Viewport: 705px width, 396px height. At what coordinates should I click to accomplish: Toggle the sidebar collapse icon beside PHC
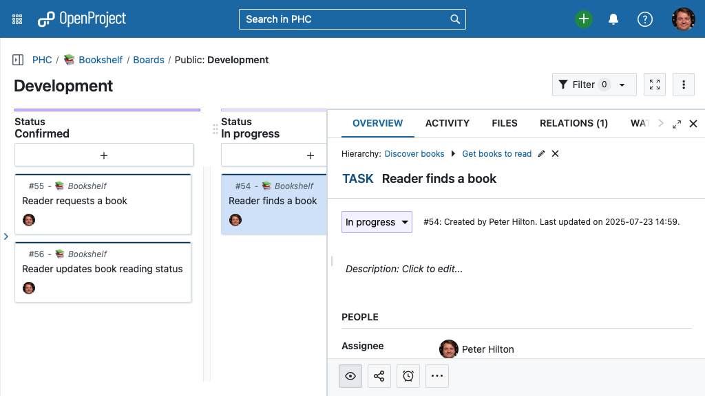pyautogui.click(x=18, y=60)
